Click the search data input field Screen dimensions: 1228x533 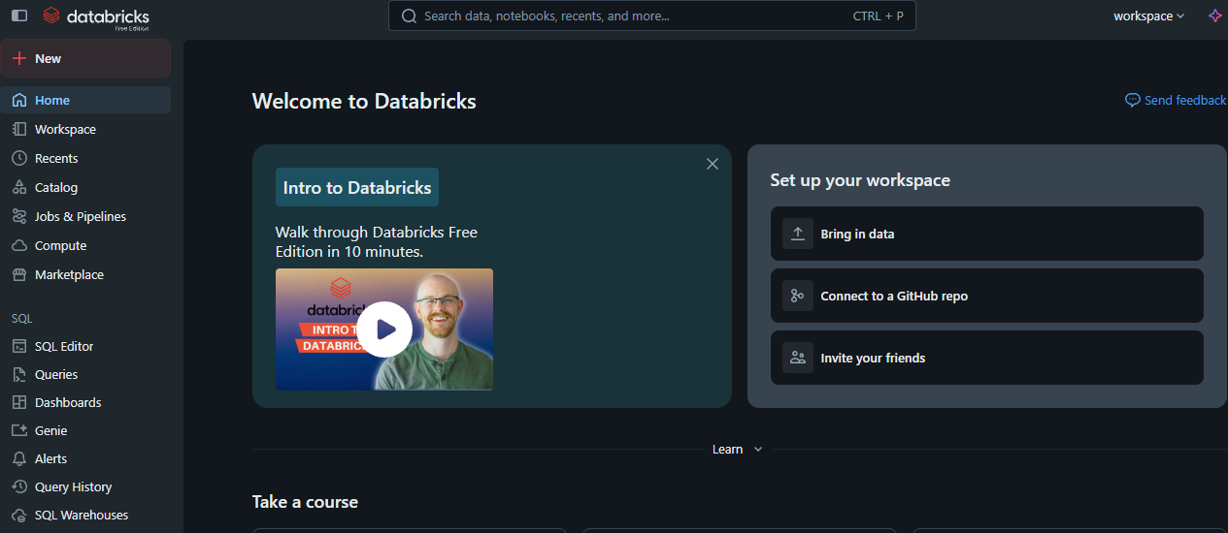(x=631, y=16)
